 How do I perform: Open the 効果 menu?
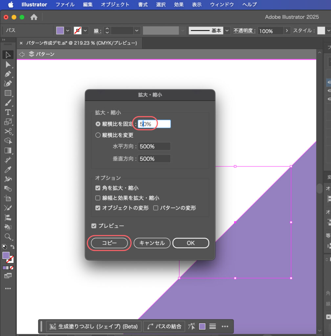179,5
